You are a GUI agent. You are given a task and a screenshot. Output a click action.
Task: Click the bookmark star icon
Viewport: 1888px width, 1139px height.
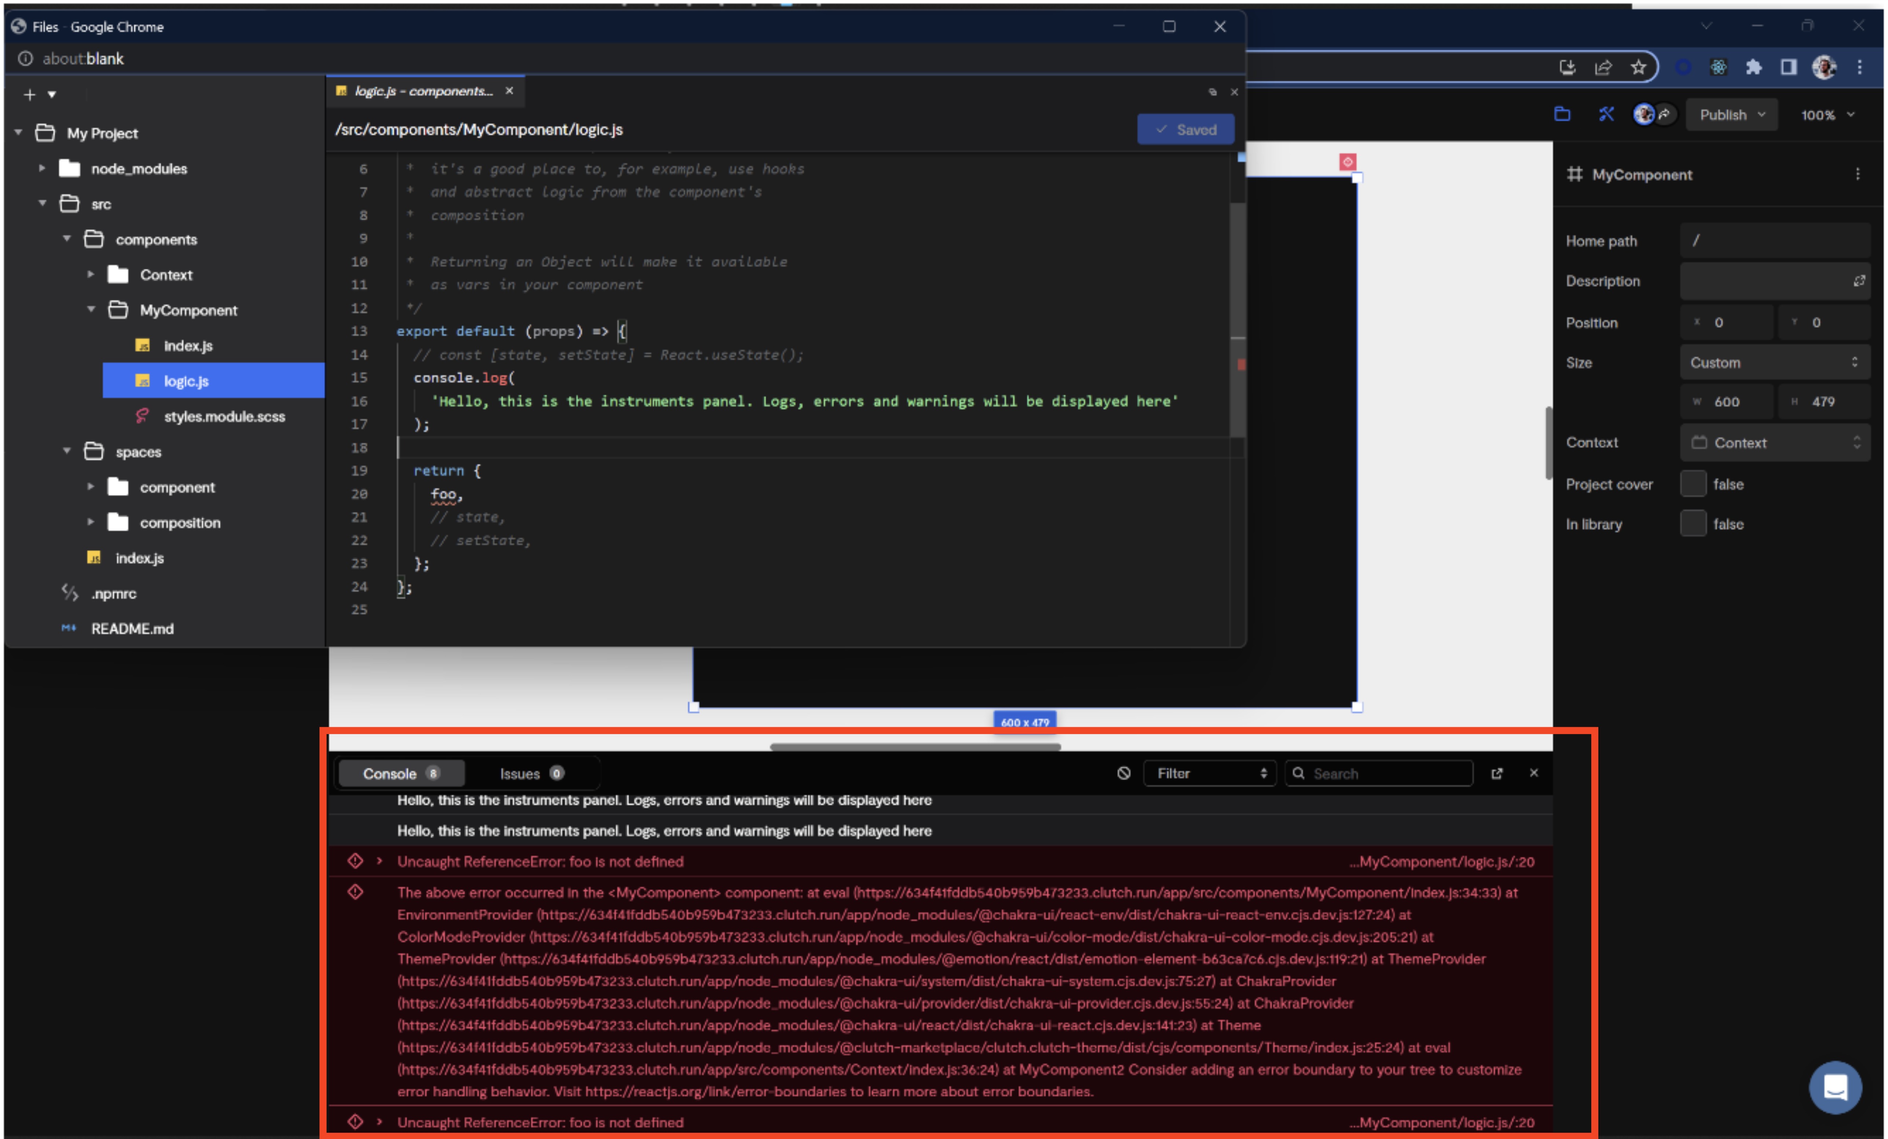pos(1638,67)
